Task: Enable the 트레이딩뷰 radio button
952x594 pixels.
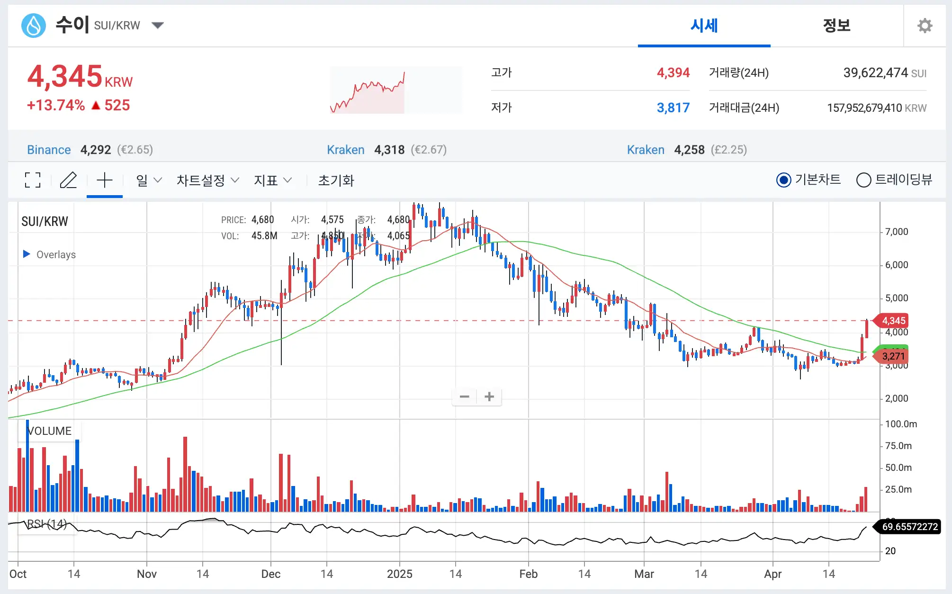Action: (864, 180)
